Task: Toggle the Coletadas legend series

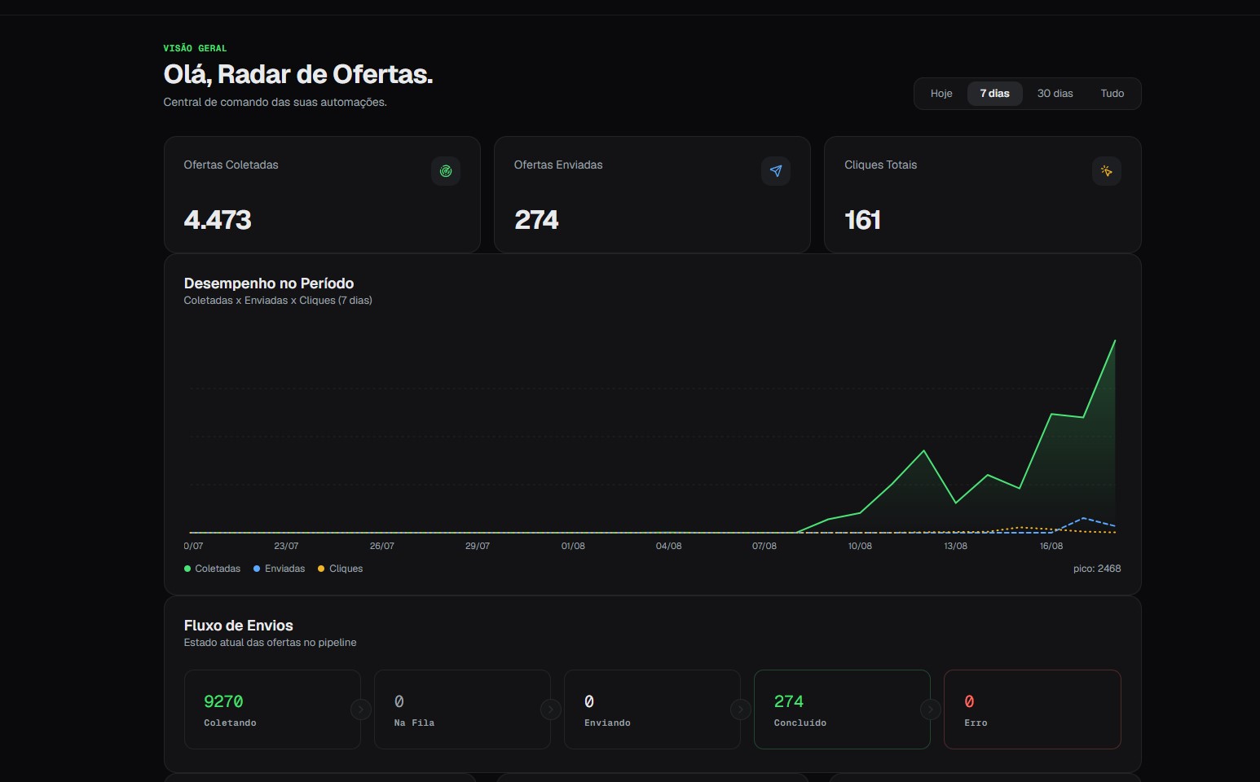Action: pyautogui.click(x=213, y=569)
